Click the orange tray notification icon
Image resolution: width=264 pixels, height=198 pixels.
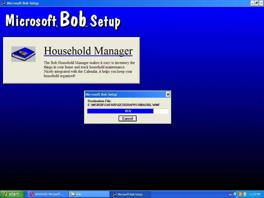[240, 194]
